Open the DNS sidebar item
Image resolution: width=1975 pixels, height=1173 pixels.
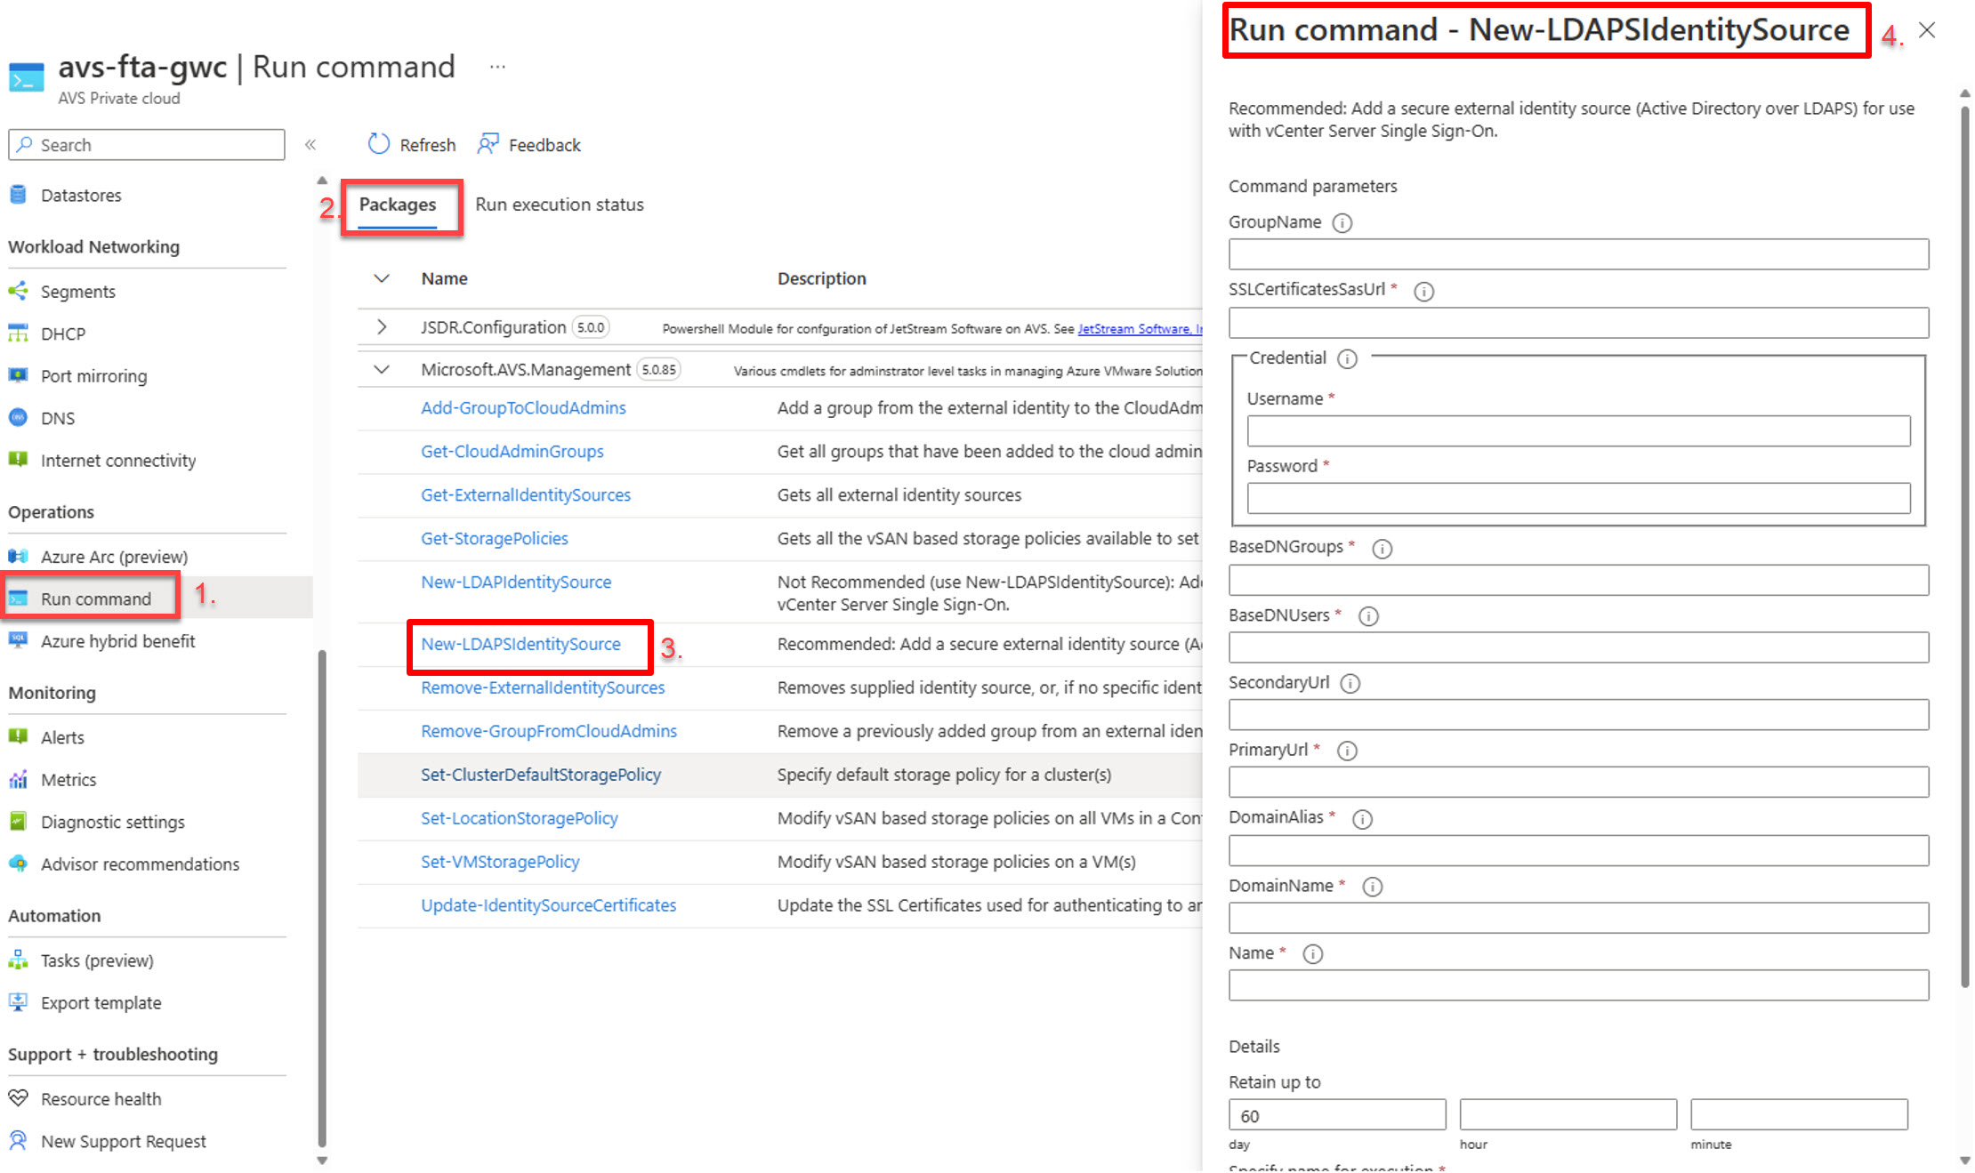tap(57, 418)
